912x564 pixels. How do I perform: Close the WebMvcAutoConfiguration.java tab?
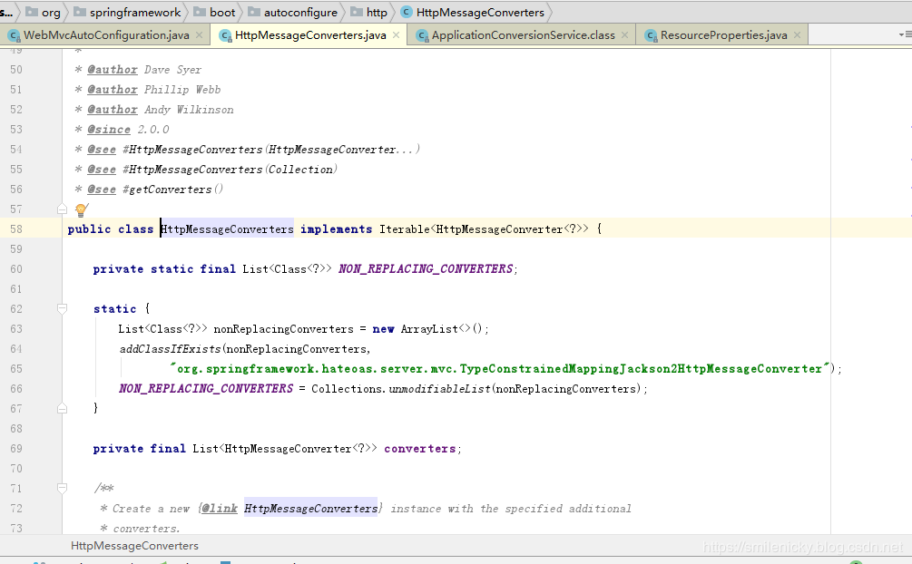click(201, 35)
